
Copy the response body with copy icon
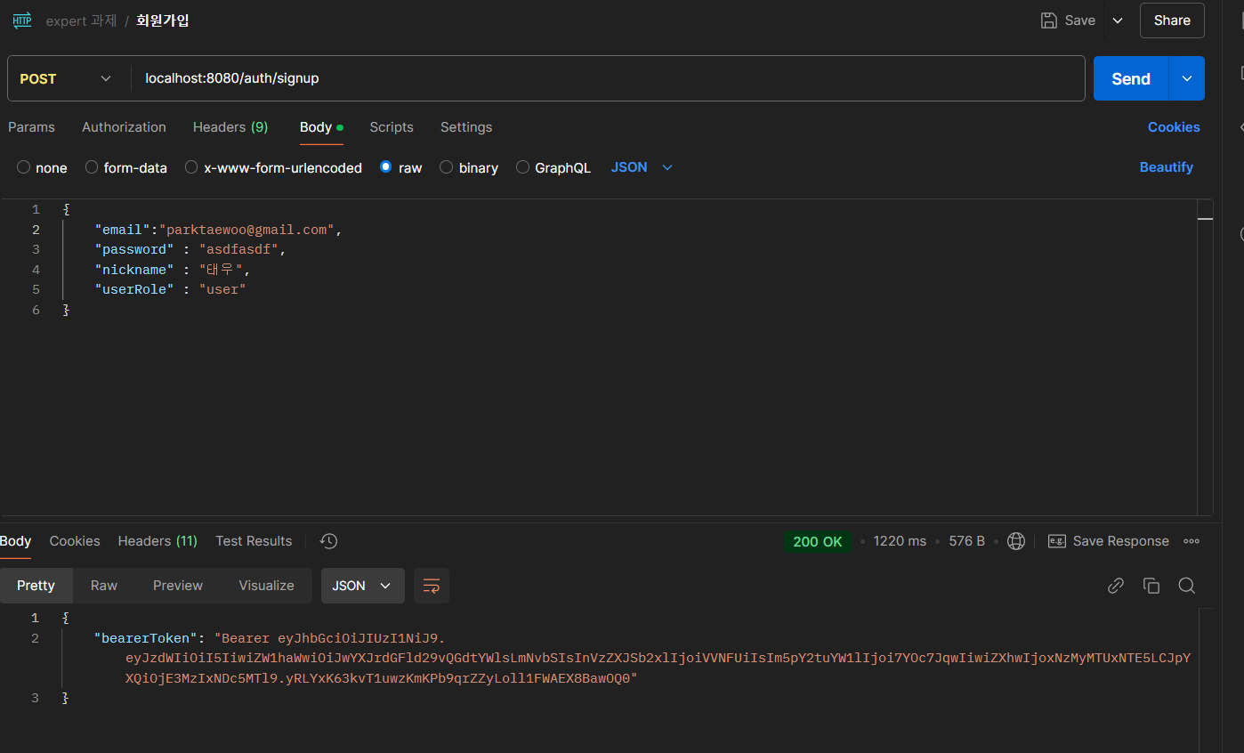click(x=1151, y=586)
